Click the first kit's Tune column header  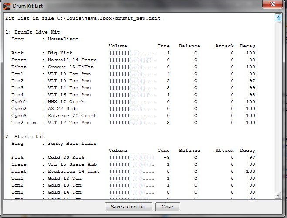point(164,46)
